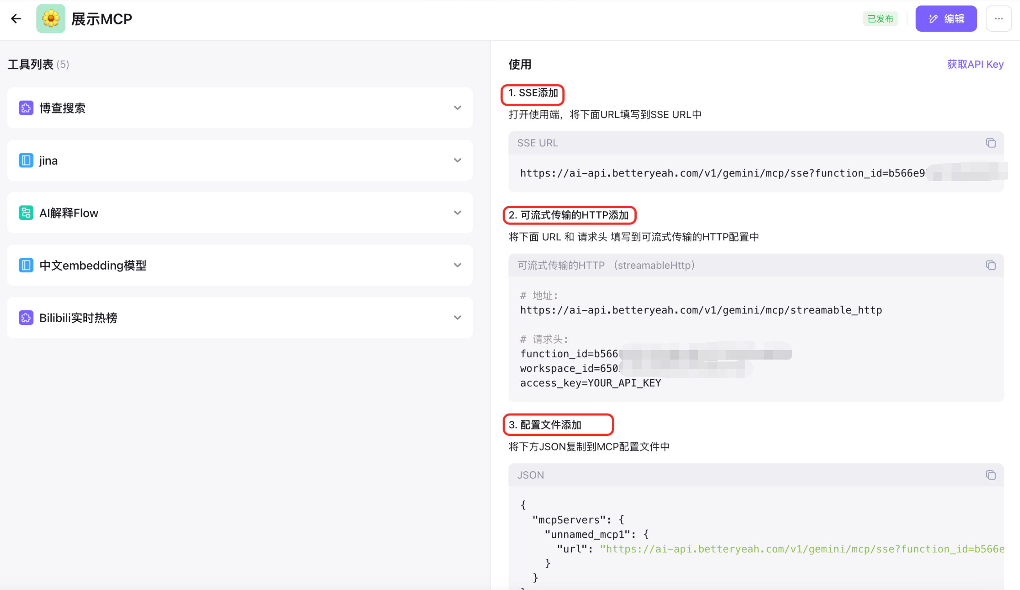Click the back arrow icon
Screen dimensions: 1020x590
[x=16, y=19]
